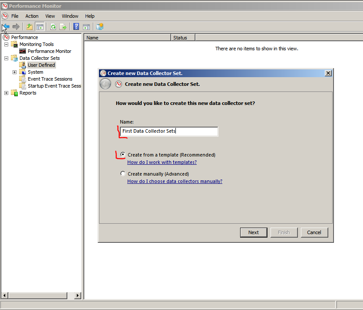Select the 'Reports' tree item

tap(28, 93)
